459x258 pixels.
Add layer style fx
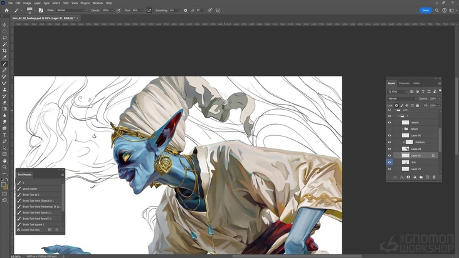click(x=401, y=177)
